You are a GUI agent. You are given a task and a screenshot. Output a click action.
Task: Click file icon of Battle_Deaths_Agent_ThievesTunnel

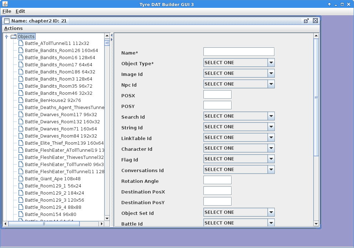point(21,107)
